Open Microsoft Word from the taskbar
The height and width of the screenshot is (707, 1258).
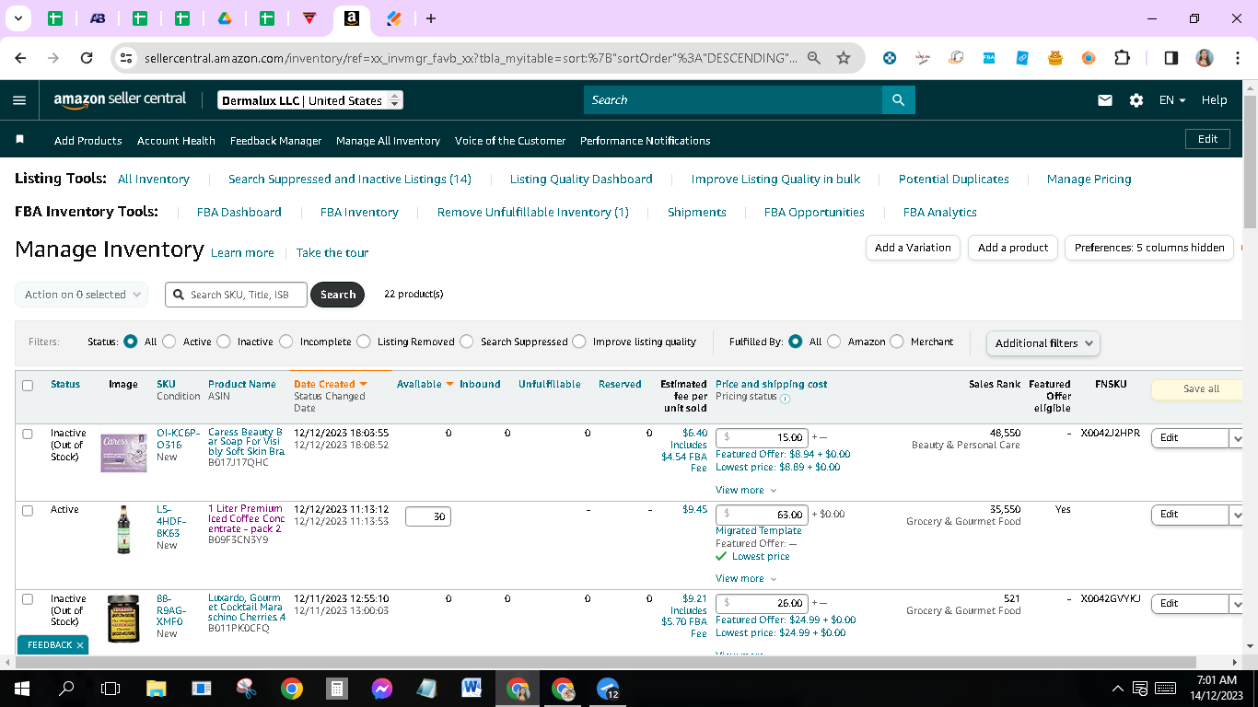472,688
